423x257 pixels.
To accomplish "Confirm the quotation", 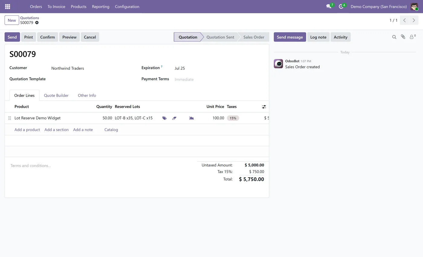I will [47, 37].
